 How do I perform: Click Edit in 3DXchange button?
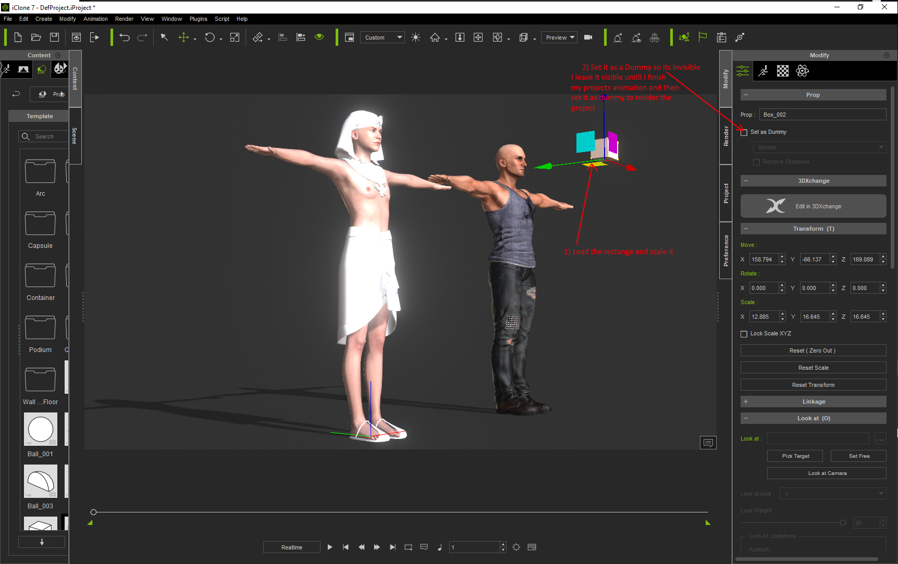[x=813, y=206]
